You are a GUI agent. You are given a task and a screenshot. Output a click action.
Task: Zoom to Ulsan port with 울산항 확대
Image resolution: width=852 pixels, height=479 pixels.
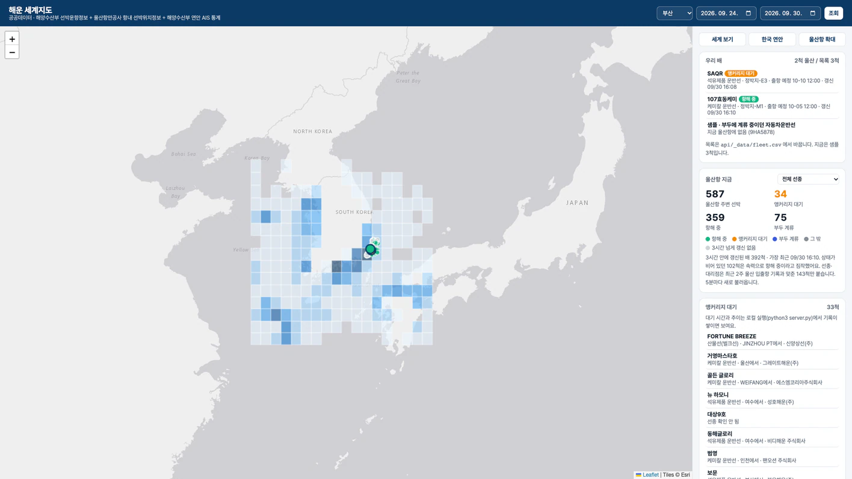822,39
